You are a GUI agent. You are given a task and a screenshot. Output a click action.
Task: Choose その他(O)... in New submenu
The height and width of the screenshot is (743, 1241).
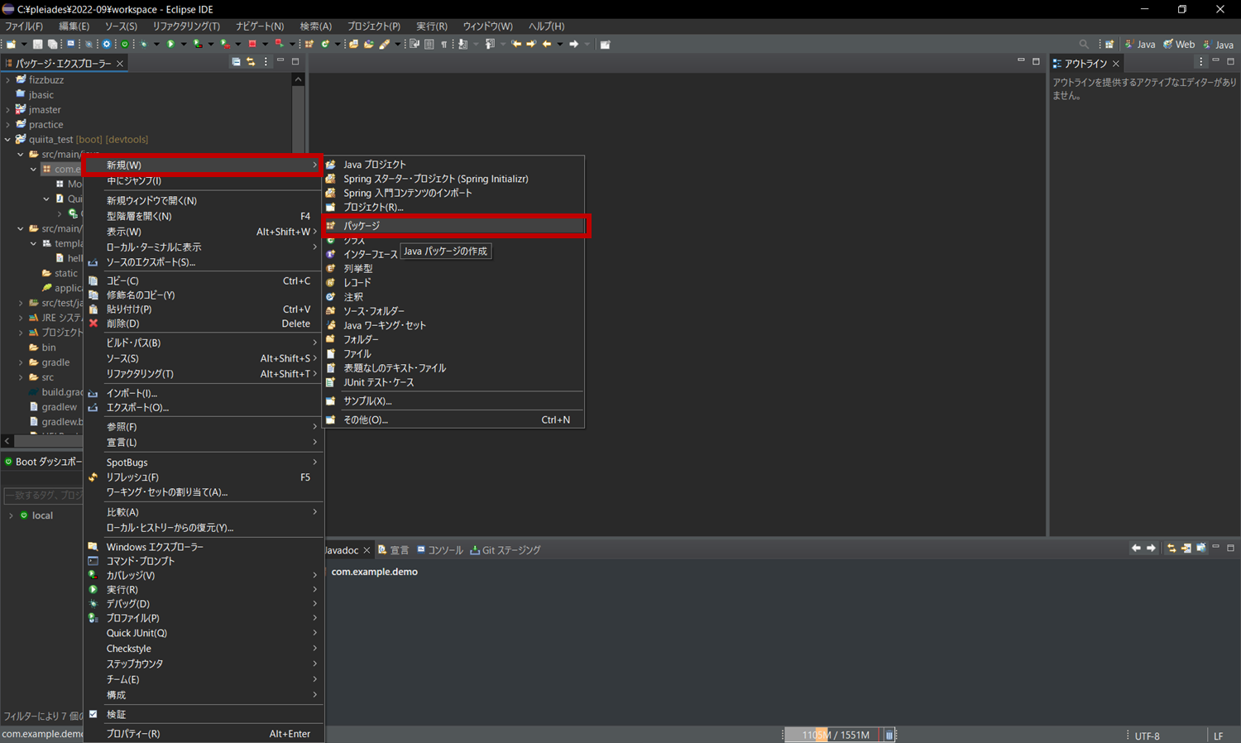point(454,419)
